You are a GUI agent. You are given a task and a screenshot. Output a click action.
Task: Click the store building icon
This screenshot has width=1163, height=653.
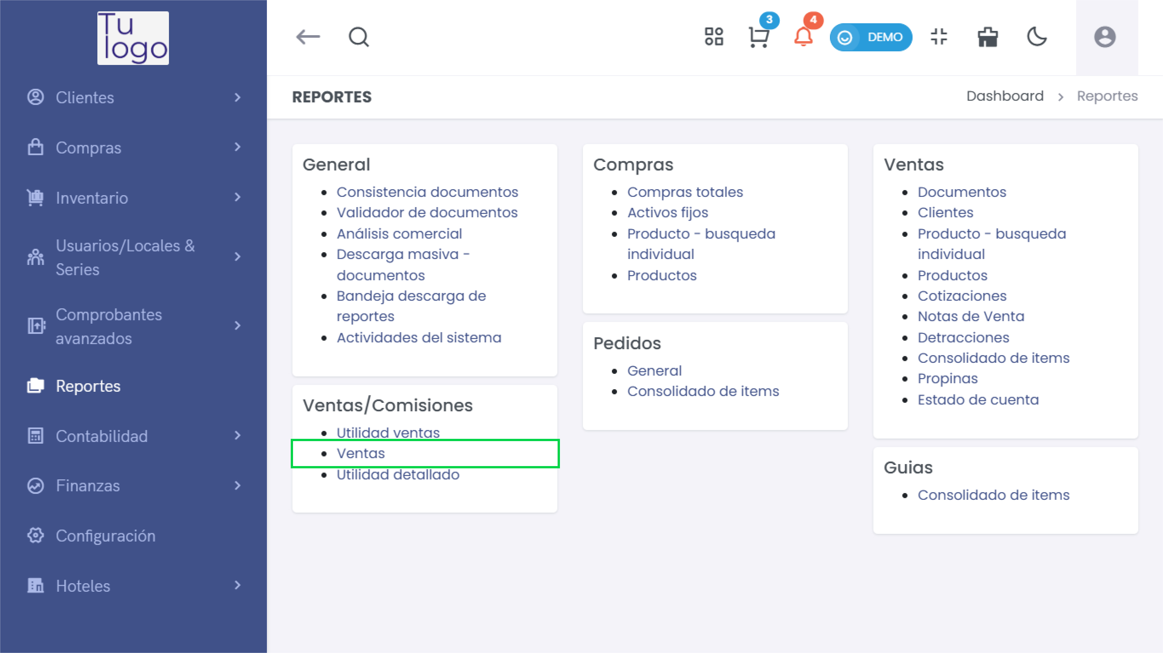(988, 37)
